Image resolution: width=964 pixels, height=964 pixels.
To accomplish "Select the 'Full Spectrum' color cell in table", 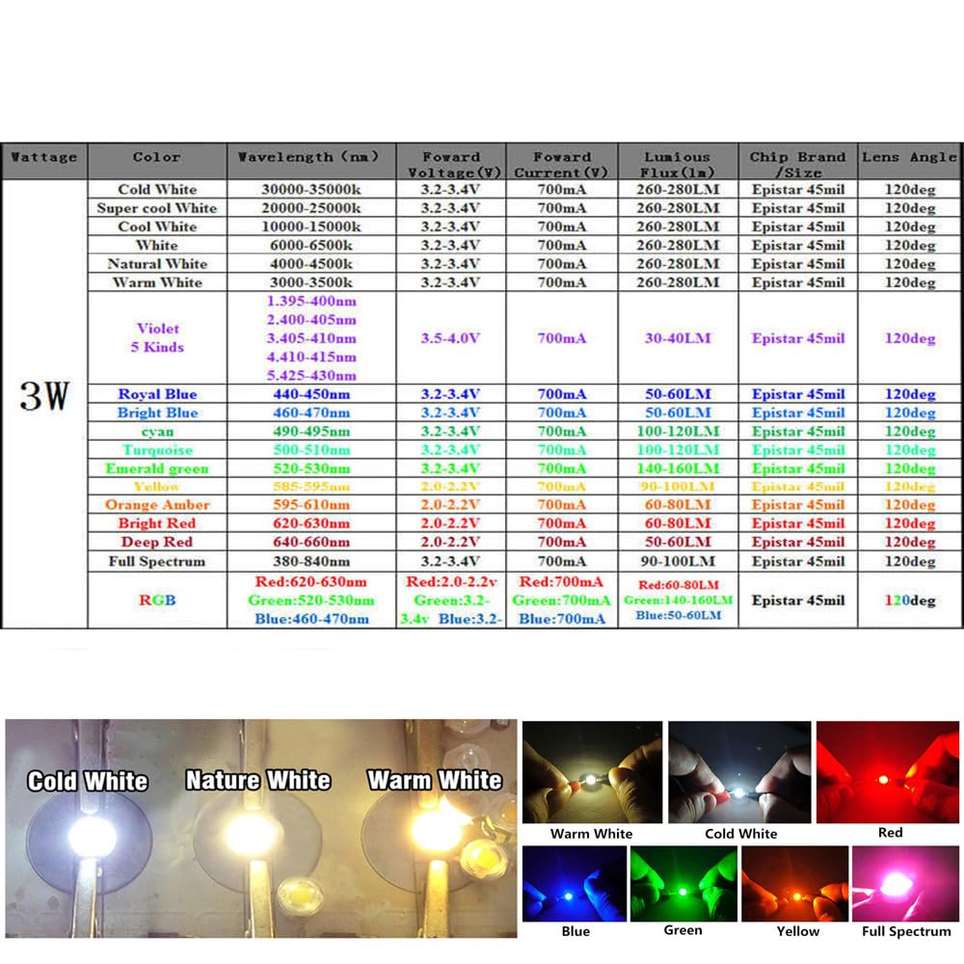I will click(157, 561).
